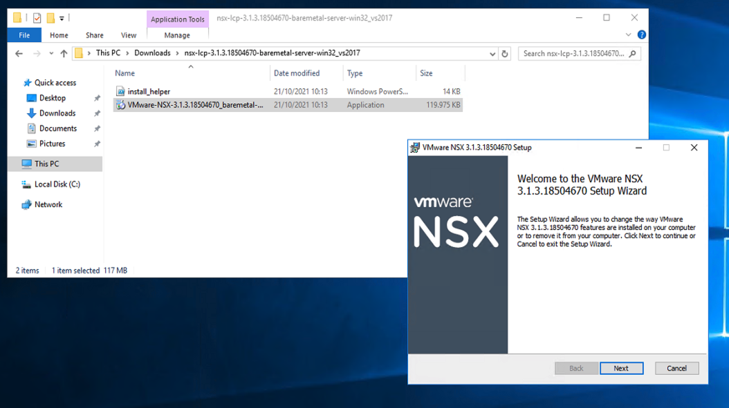Open Desktop in navigation pane
This screenshot has width=729, height=408.
click(x=52, y=98)
